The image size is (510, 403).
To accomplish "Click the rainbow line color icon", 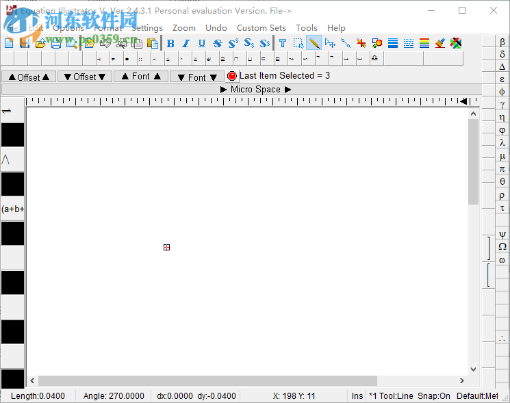I will coord(424,43).
